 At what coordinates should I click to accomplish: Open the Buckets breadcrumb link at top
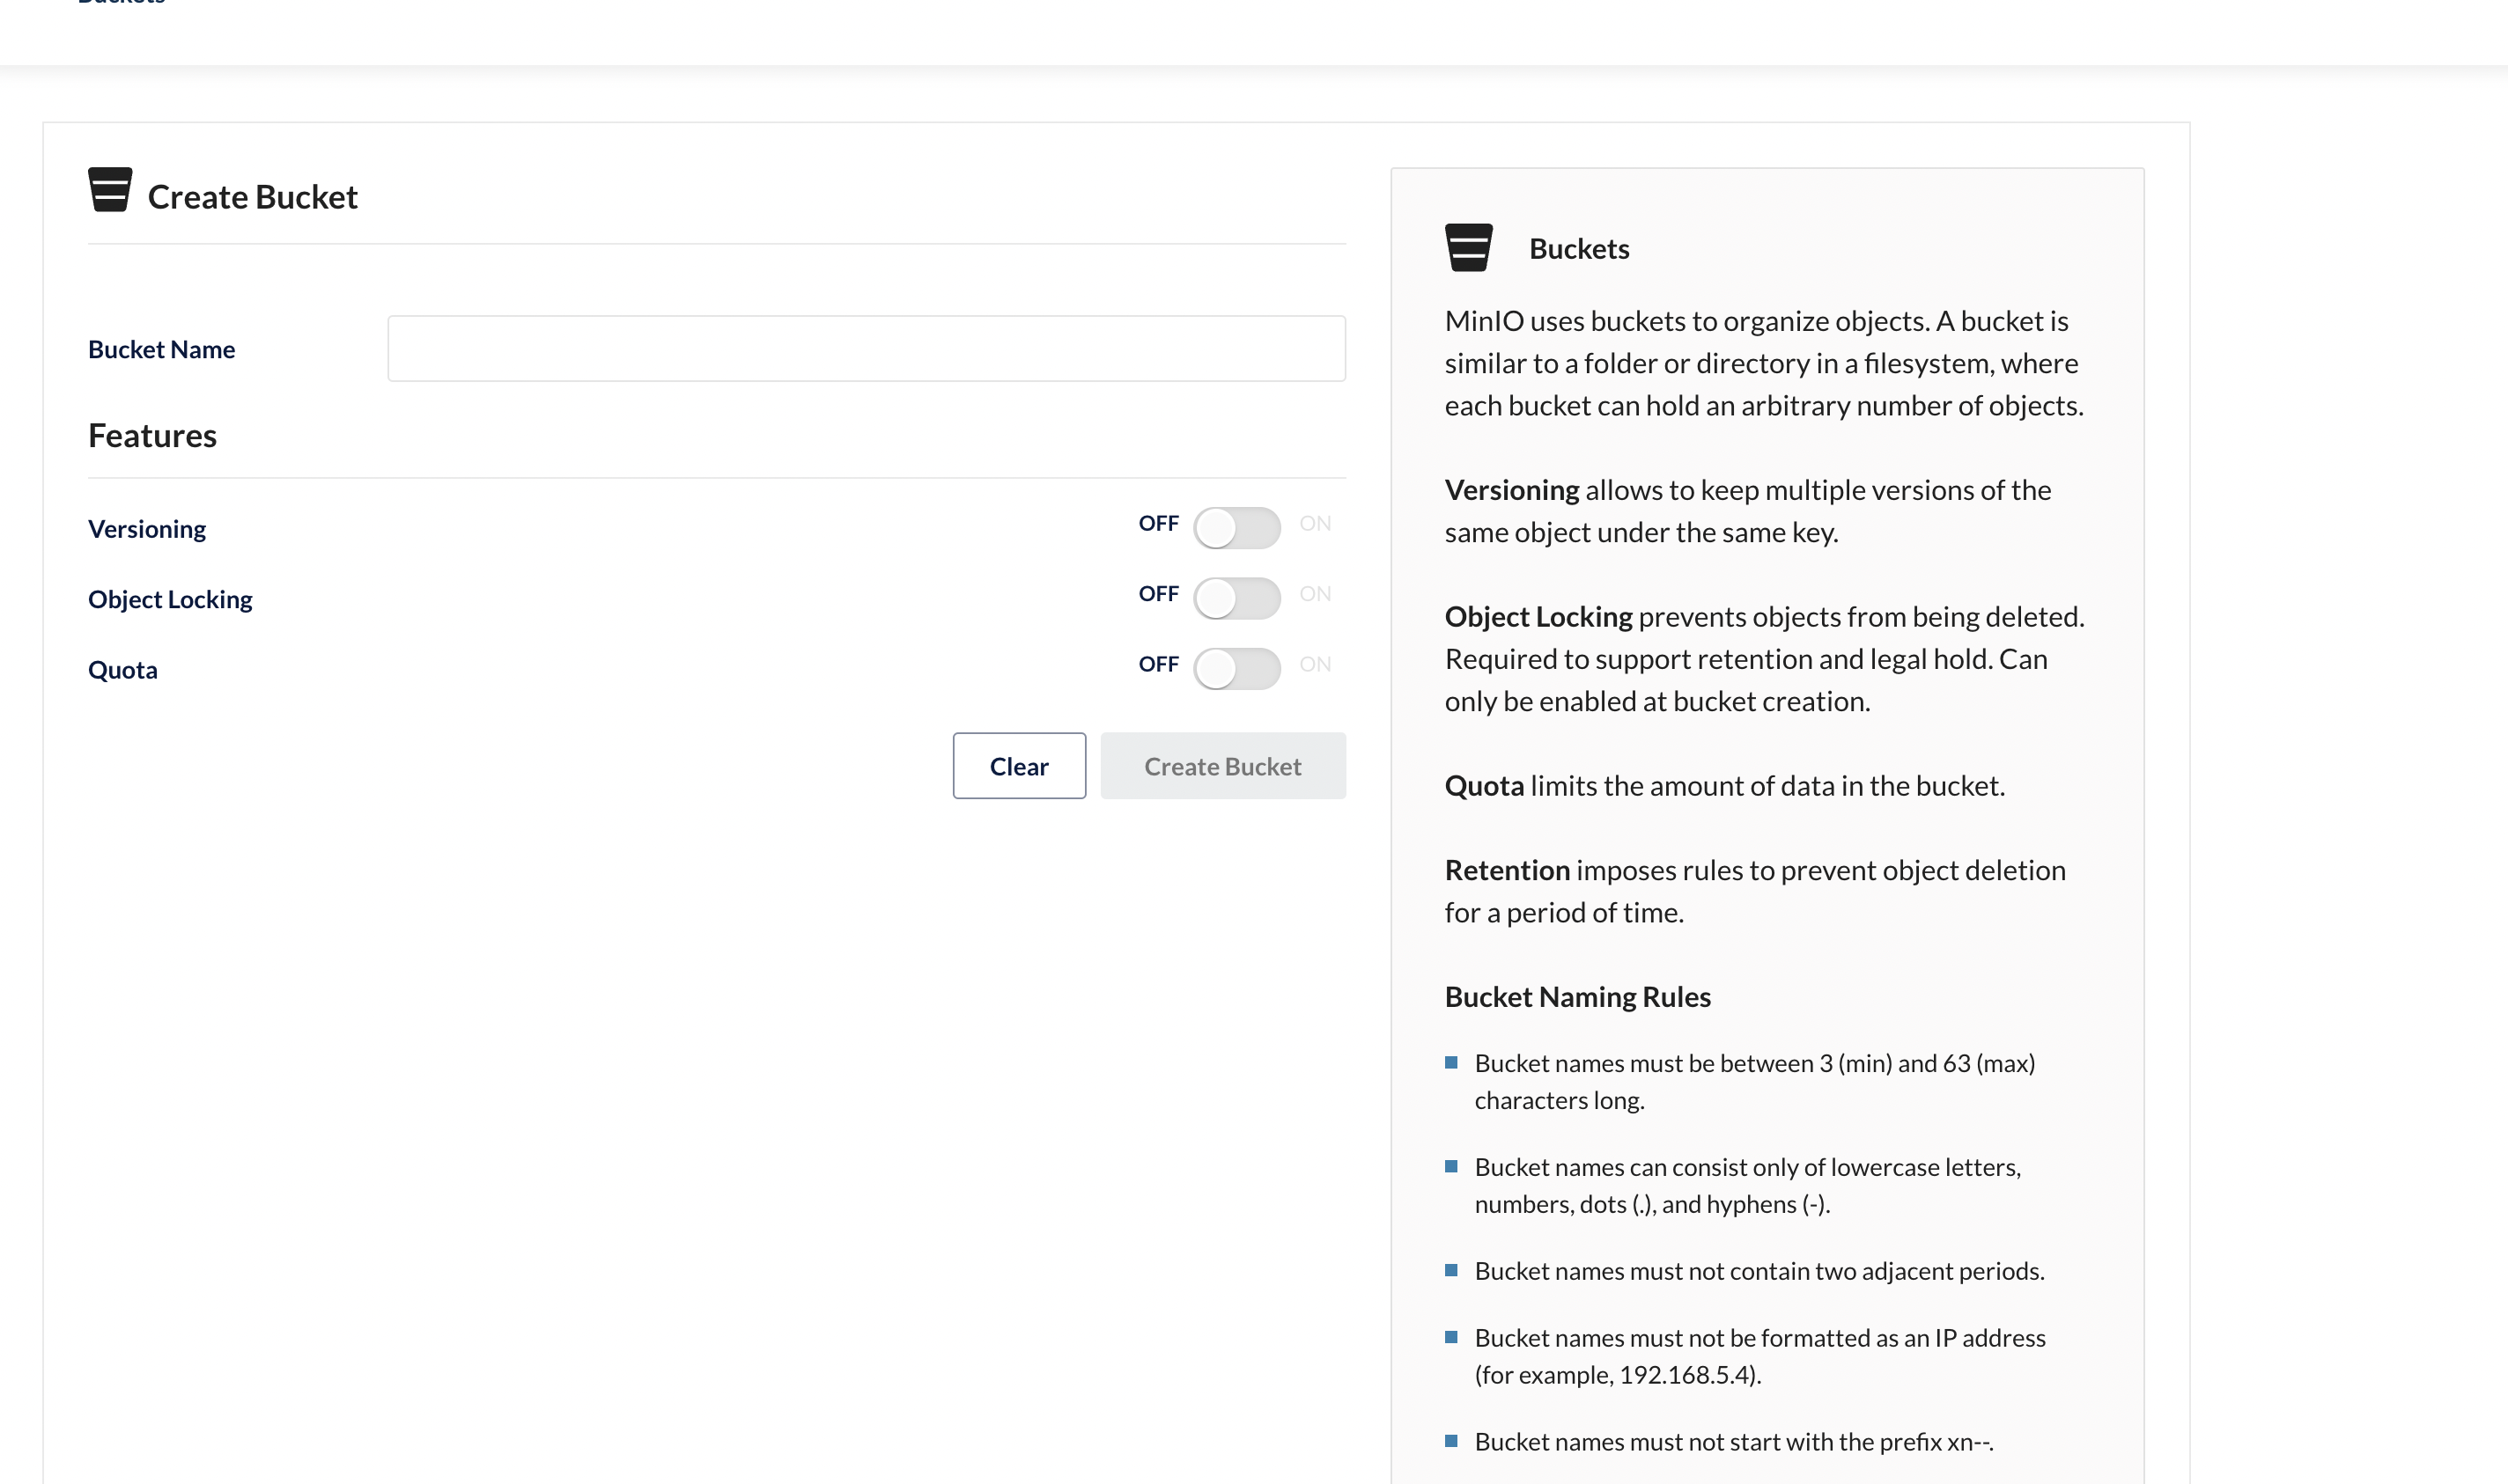[121, 3]
